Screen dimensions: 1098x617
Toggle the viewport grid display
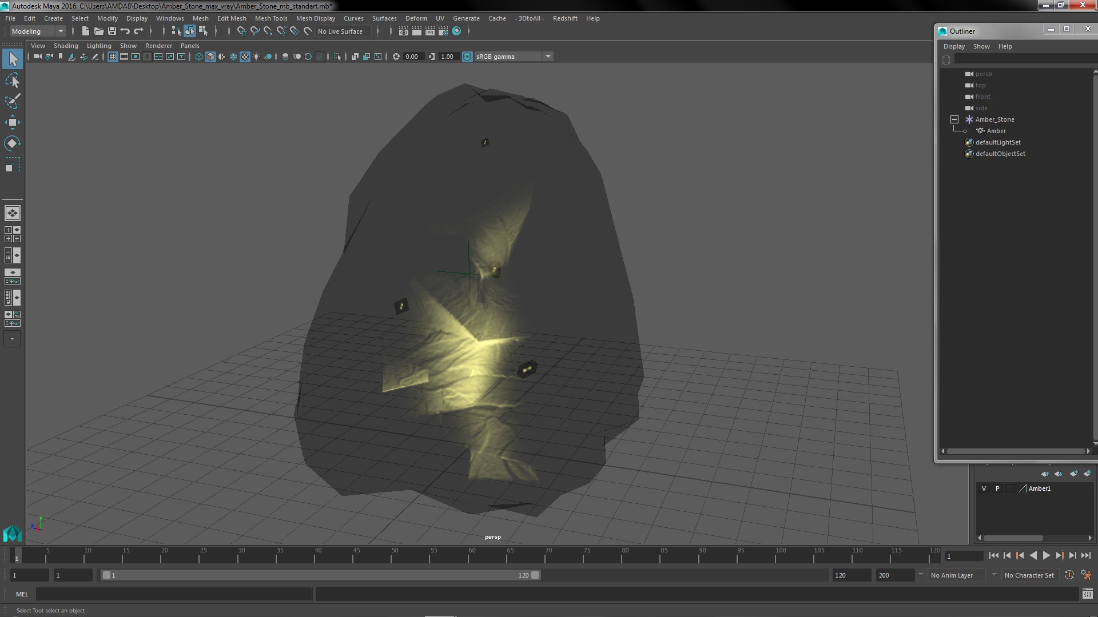tap(113, 57)
